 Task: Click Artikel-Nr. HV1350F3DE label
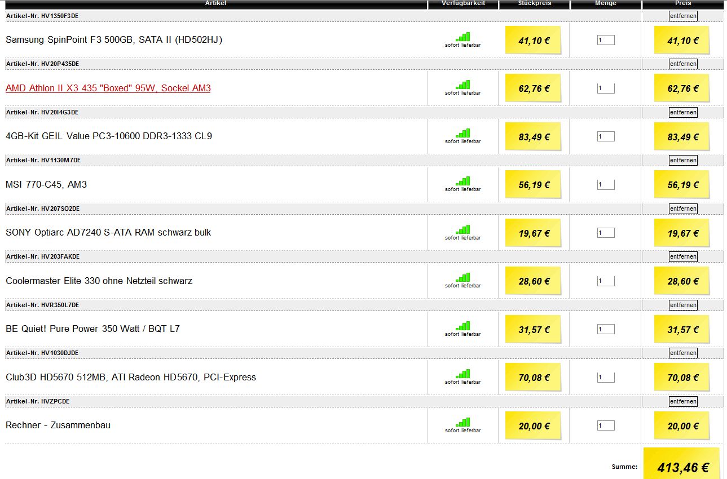[42, 16]
